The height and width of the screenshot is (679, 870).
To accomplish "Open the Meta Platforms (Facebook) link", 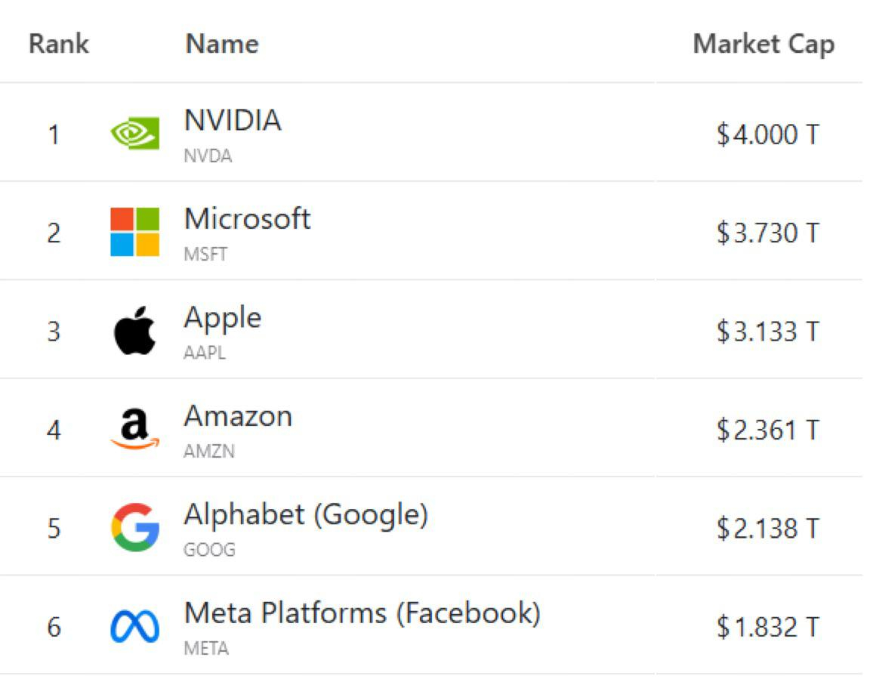I will (362, 613).
